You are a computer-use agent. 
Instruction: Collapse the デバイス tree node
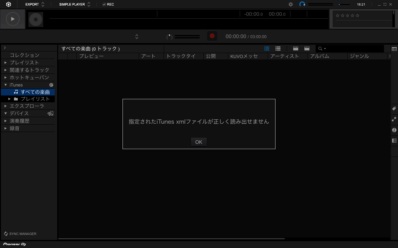[6, 113]
